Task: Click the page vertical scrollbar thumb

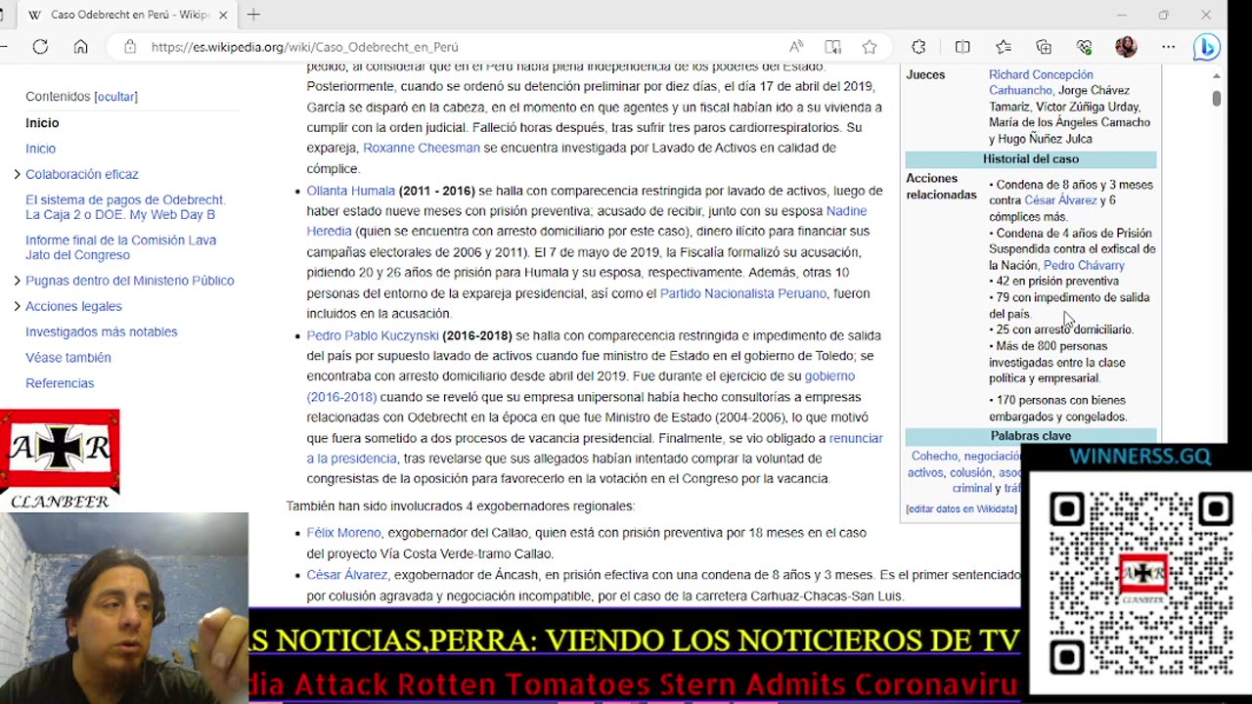Action: pyautogui.click(x=1217, y=99)
